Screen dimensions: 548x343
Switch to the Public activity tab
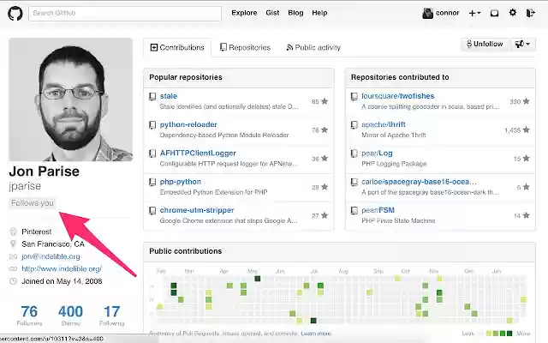click(x=313, y=48)
